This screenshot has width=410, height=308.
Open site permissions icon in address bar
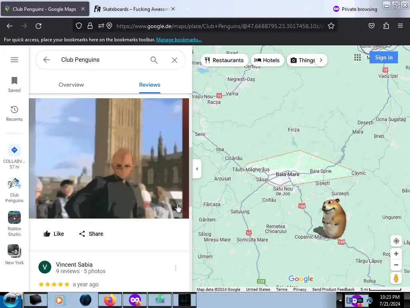101,26
